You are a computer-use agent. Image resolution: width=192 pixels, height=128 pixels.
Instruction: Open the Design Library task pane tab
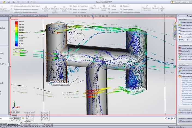point(175,26)
